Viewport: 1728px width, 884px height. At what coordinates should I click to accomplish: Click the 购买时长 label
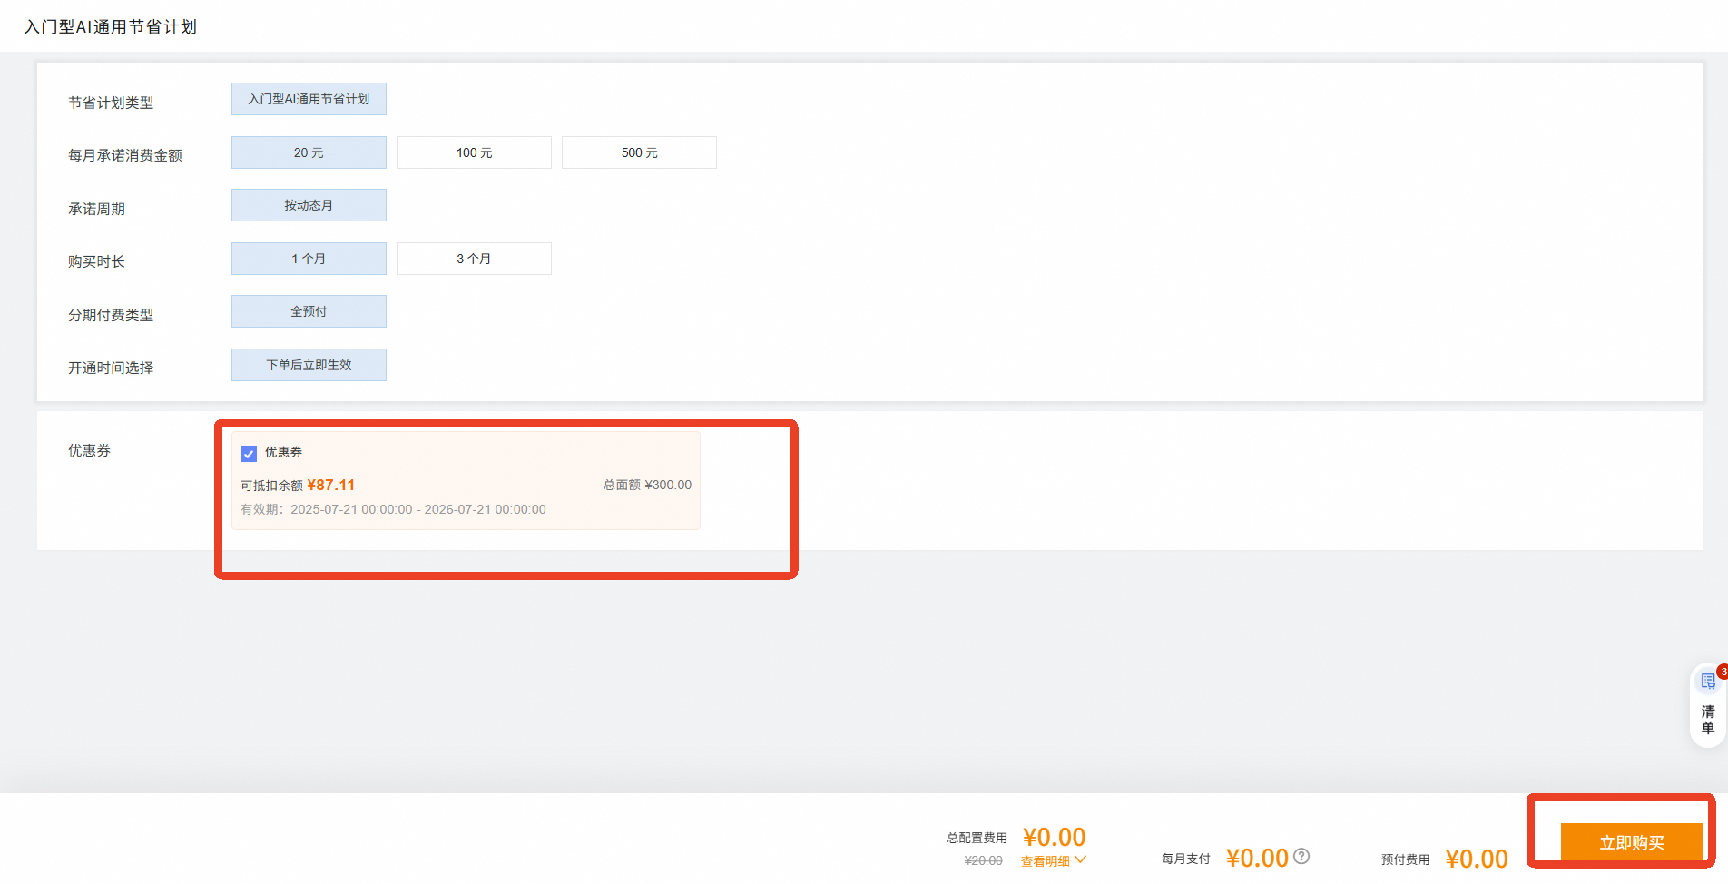[x=96, y=261]
